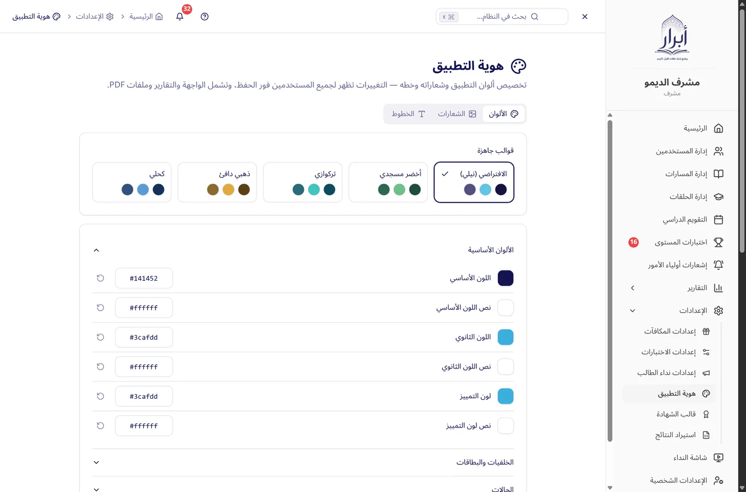Expand the الخلفيات والبطاقات section
Viewport: 746px width, 492px height.
(303, 462)
